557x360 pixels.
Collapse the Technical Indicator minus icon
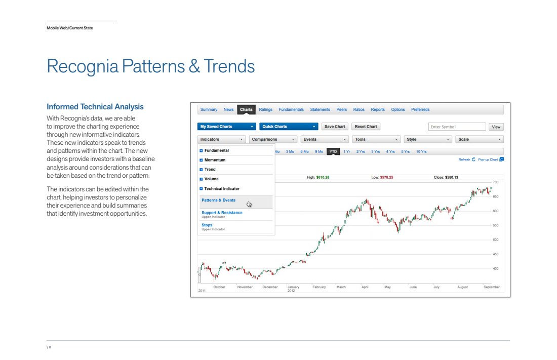(x=201, y=189)
